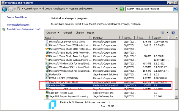Viewport: 179px width, 111px height.
Task: Click the green Refresh icon in address bar
Action: (122, 9)
